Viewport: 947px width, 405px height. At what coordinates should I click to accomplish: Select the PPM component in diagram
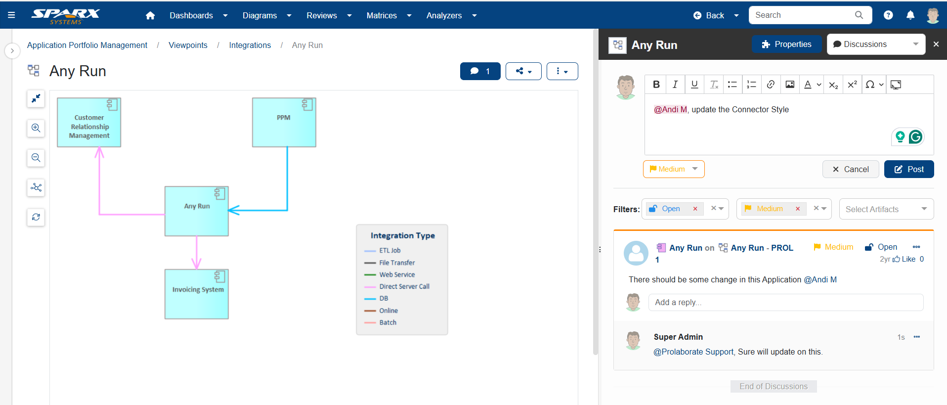point(284,122)
